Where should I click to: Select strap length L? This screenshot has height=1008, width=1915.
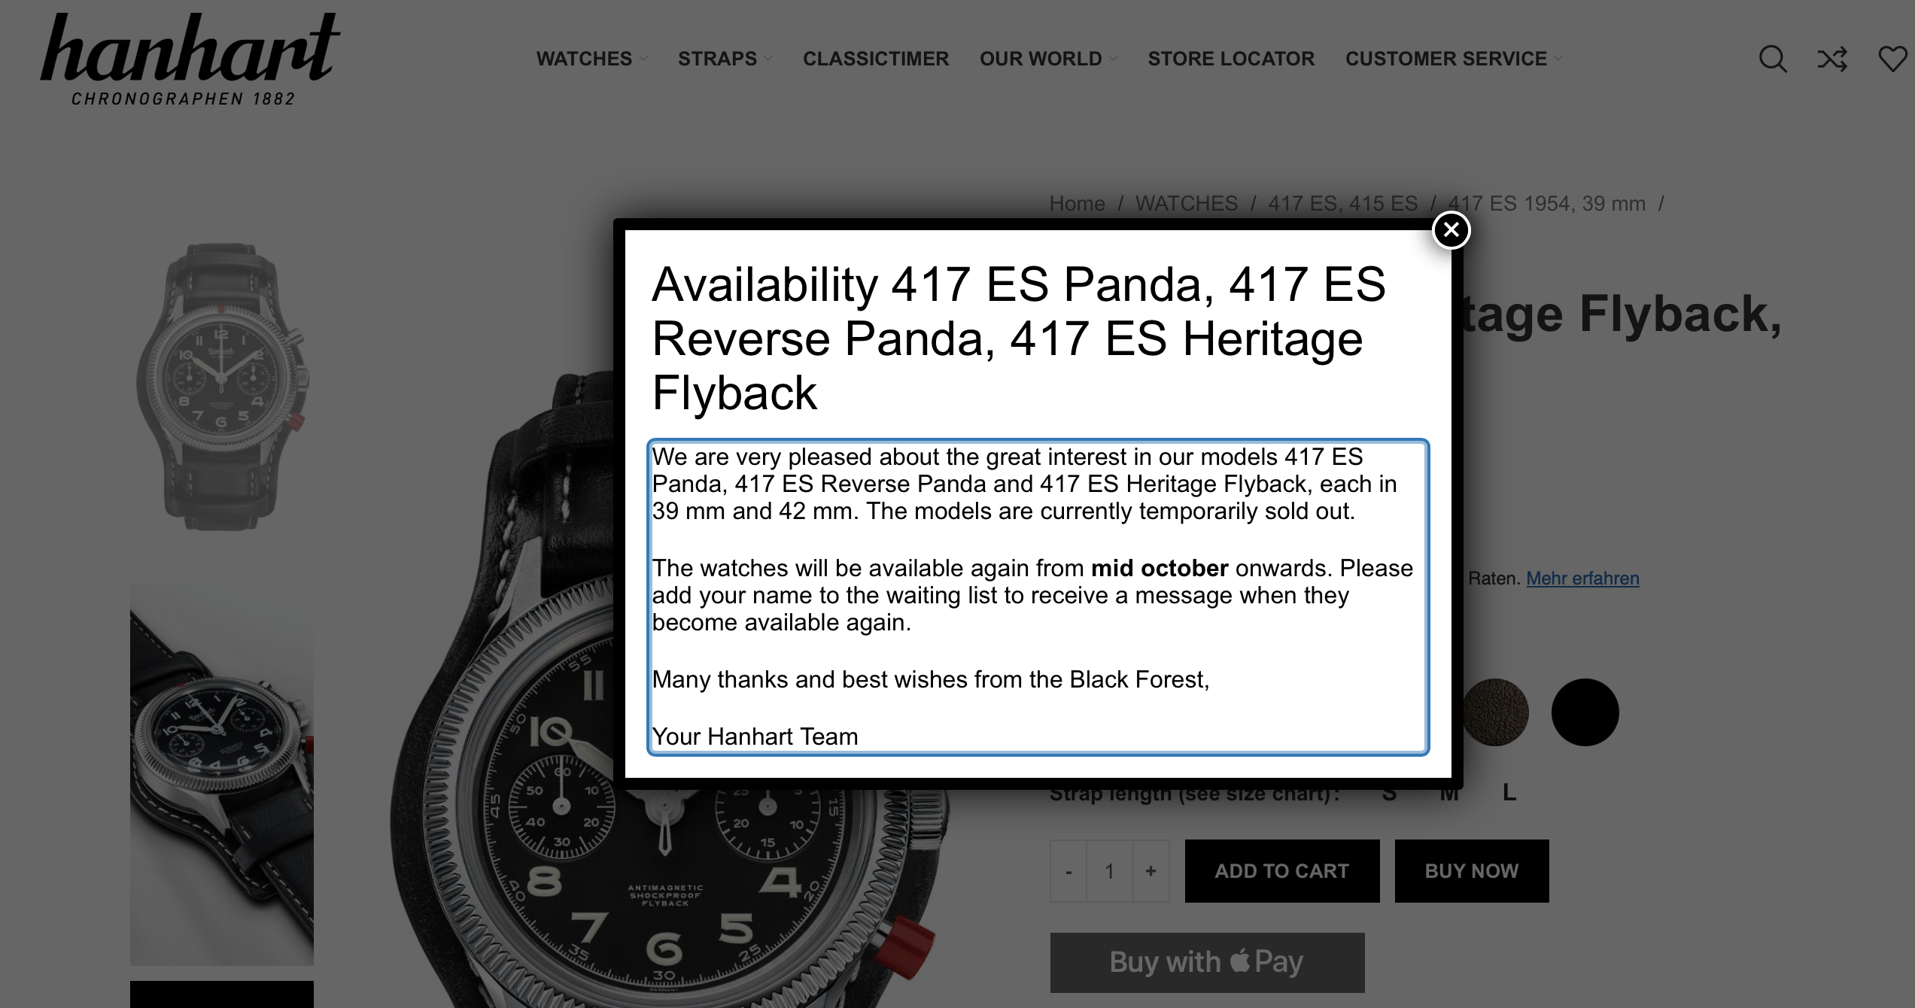(1509, 792)
